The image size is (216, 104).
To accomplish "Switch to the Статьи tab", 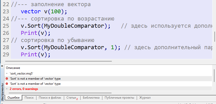I will 72,98.
